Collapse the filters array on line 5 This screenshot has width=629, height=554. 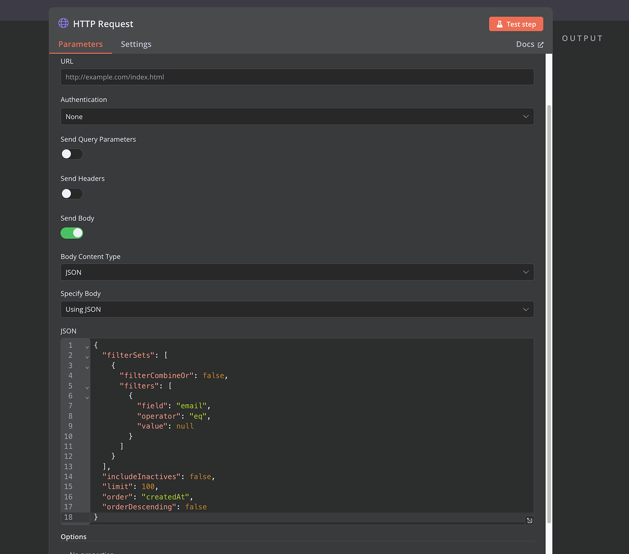click(x=87, y=387)
